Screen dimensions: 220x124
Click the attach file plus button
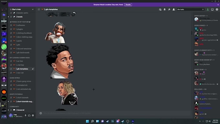click(x=41, y=113)
